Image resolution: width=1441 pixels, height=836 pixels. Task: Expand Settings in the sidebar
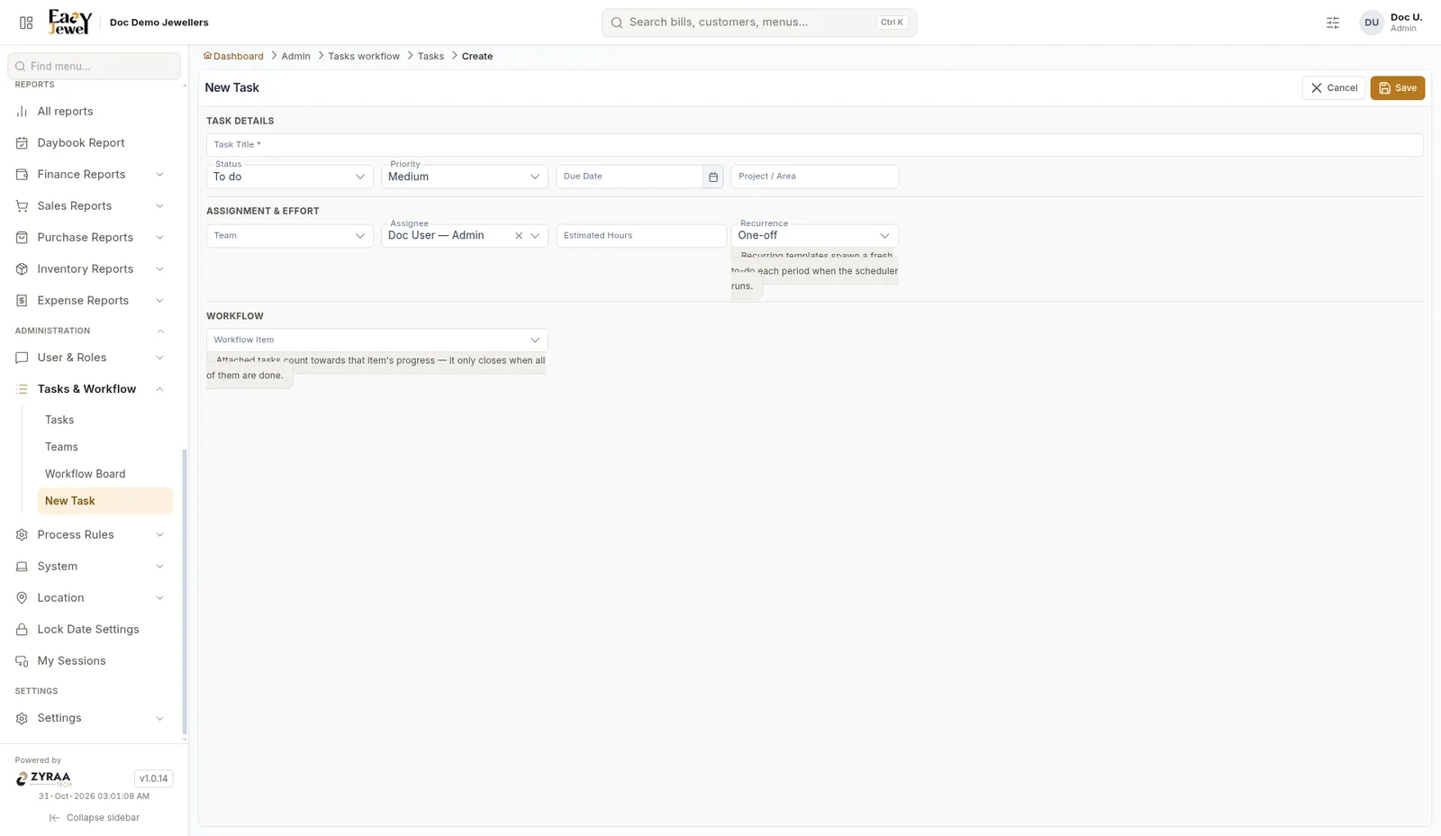tap(90, 718)
